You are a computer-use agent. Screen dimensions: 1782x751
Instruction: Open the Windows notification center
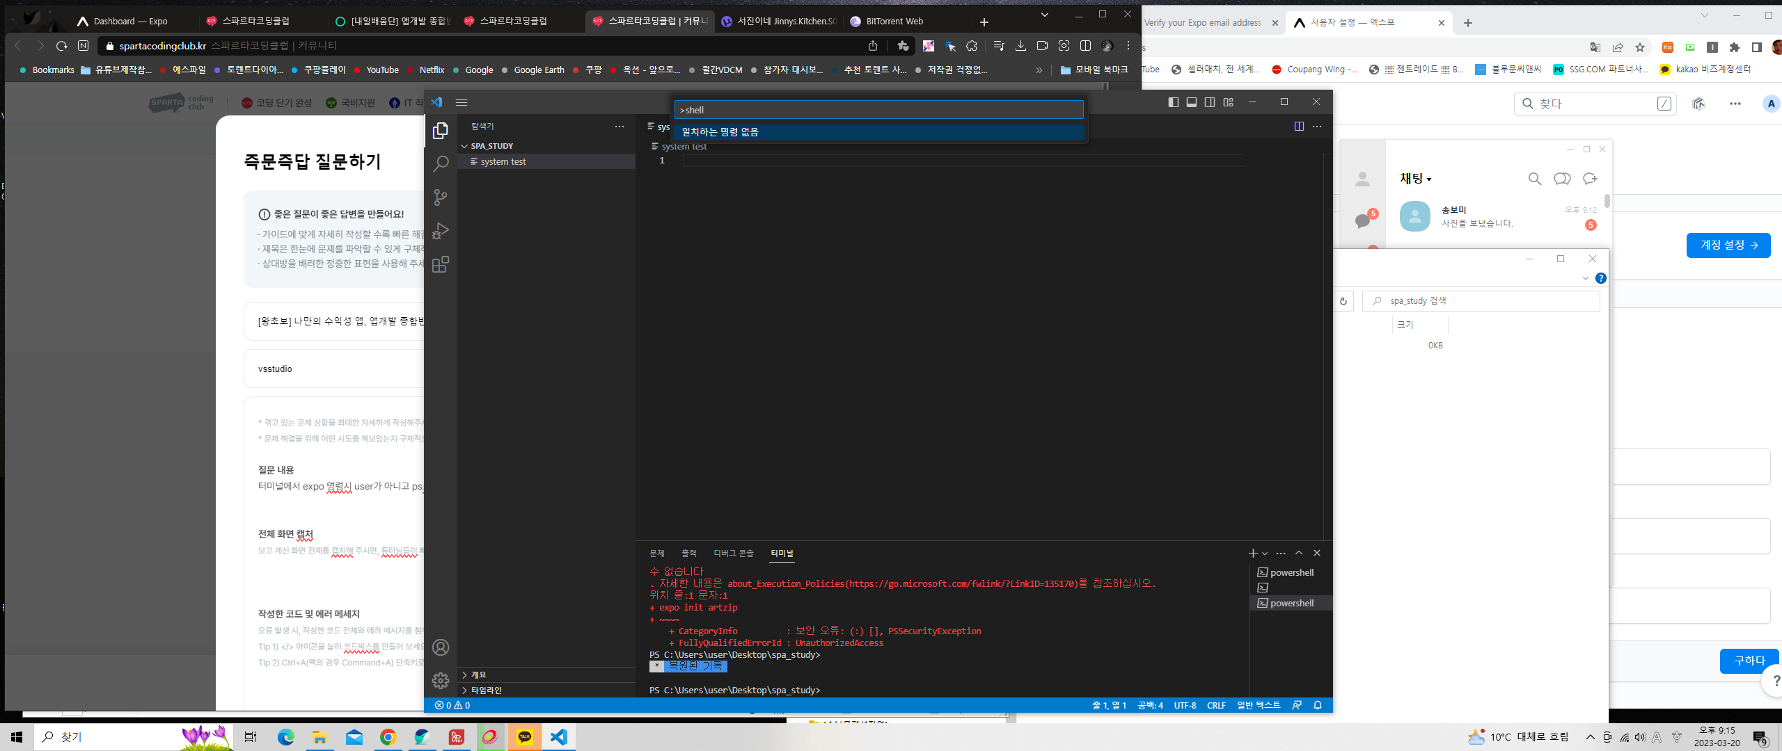point(1760,737)
